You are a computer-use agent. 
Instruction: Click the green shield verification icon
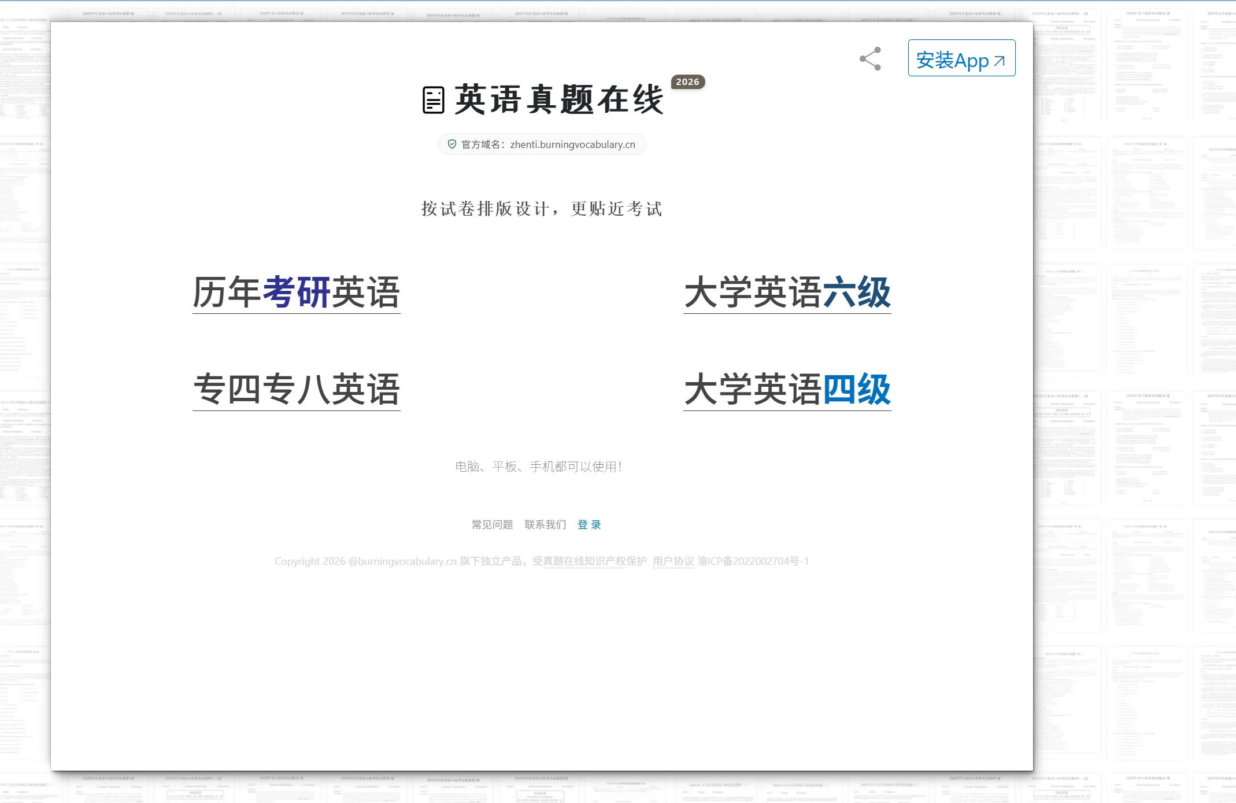coord(450,144)
